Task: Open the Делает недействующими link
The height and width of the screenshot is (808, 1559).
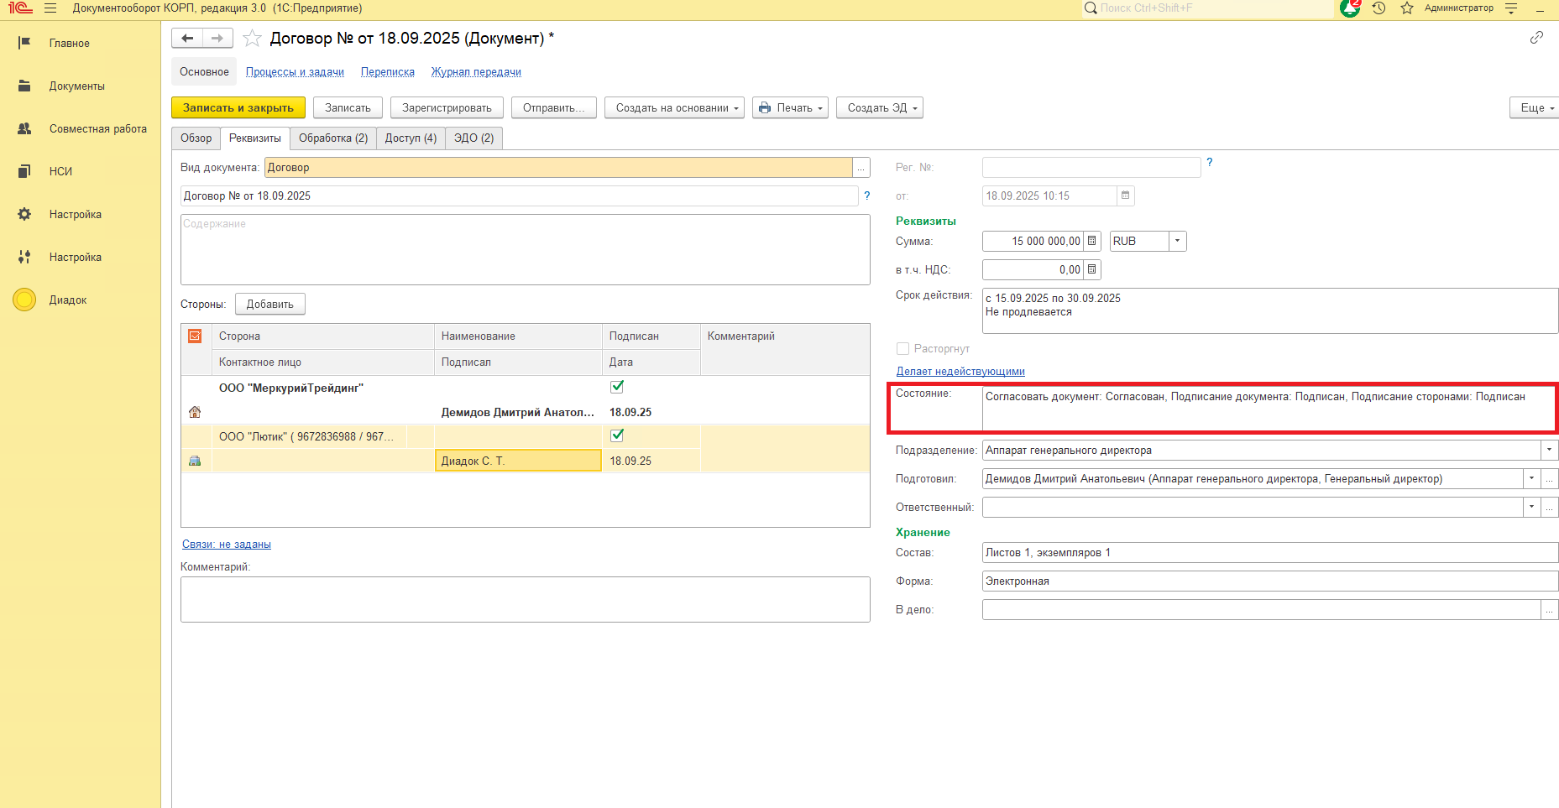Action: click(960, 372)
